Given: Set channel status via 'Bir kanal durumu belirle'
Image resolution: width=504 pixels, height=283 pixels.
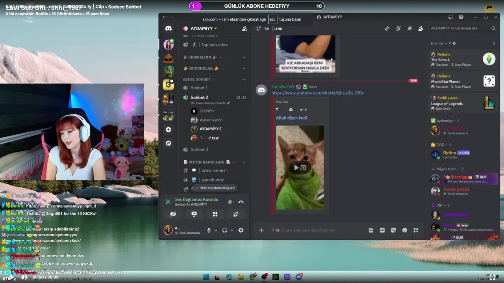Looking at the screenshot, I should click(x=210, y=103).
